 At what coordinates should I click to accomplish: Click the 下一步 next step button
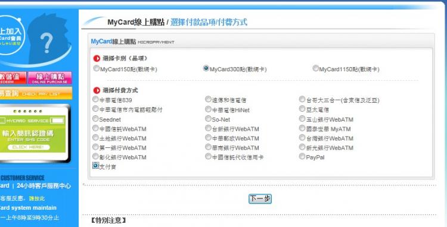[260, 198]
